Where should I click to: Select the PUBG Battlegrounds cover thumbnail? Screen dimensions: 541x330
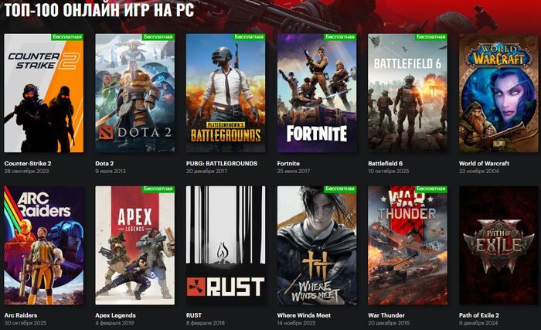[226, 94]
